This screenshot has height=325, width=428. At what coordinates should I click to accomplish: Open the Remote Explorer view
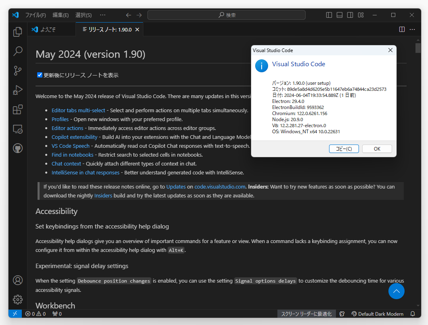(17, 129)
